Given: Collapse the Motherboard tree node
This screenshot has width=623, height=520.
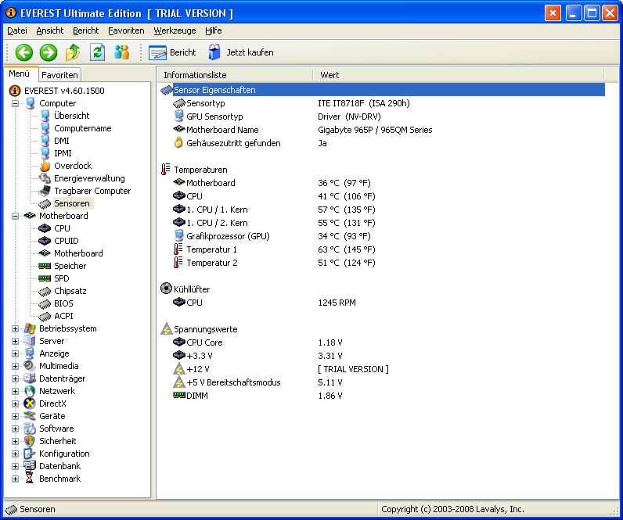Looking at the screenshot, I should coord(15,216).
